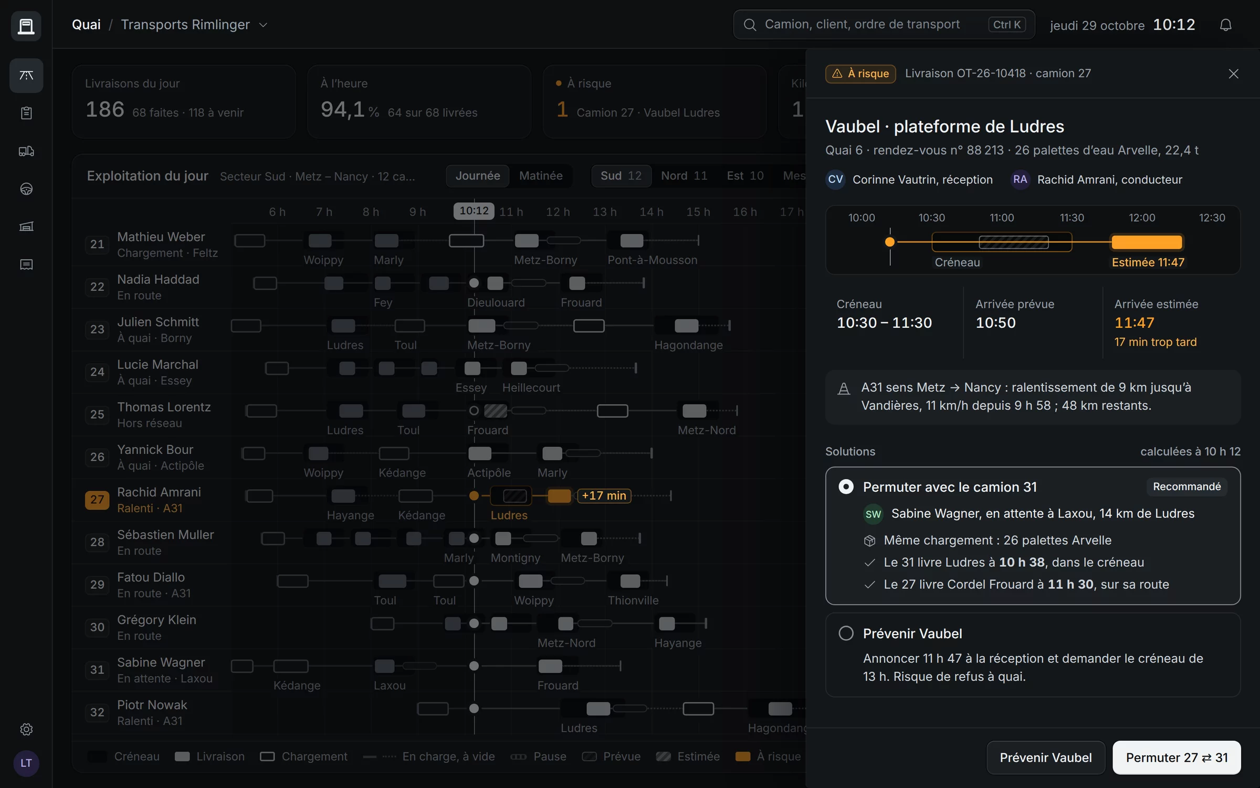Click the orange Estimée 11:47 bar
The image size is (1260, 788).
coord(1147,242)
